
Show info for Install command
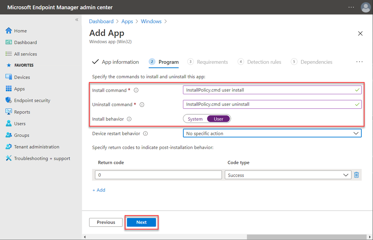tap(136, 90)
